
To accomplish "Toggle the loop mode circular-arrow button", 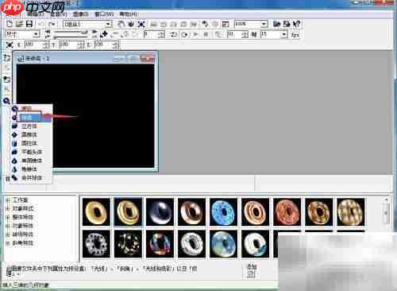I will coord(185,34).
